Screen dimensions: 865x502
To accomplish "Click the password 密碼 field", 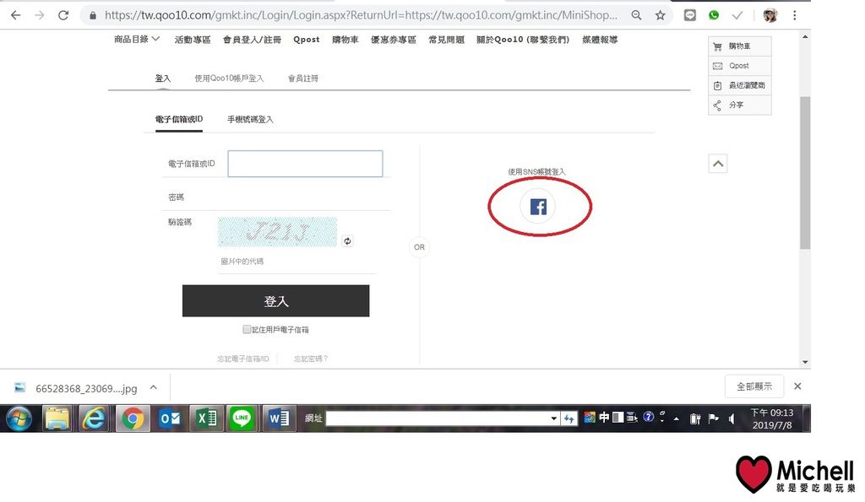I will coord(305,197).
